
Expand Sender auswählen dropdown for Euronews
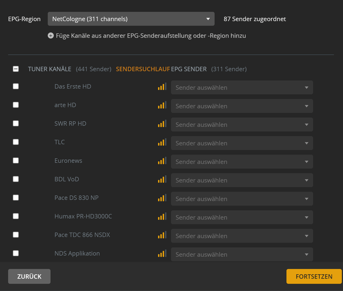(x=242, y=162)
